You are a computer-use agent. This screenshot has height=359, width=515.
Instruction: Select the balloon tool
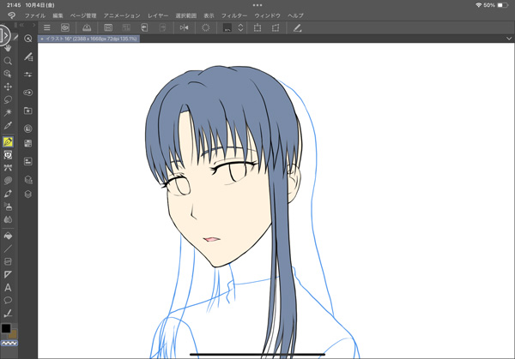(9, 300)
